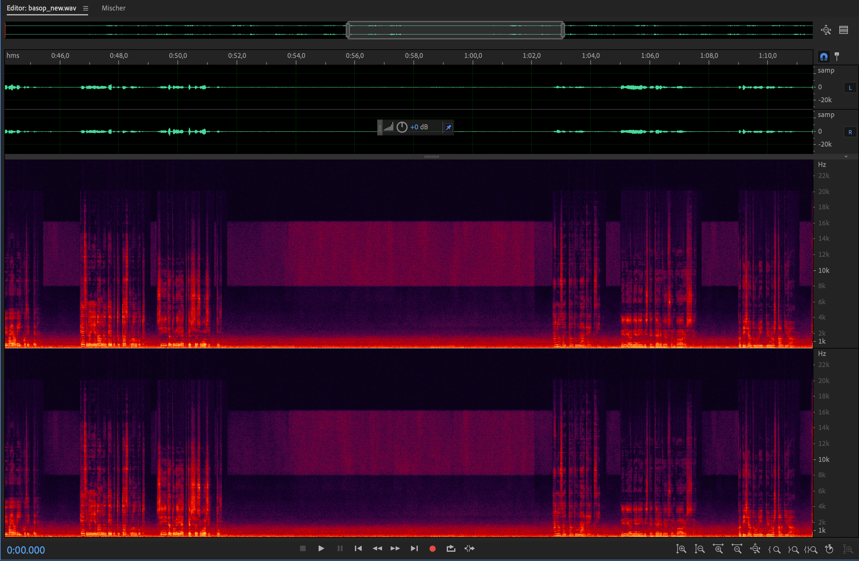Click zoom out full all axes

click(755, 549)
